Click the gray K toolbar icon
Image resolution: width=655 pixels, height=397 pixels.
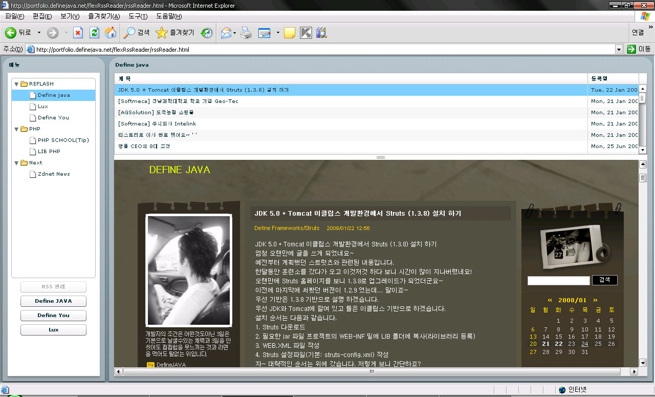[306, 33]
